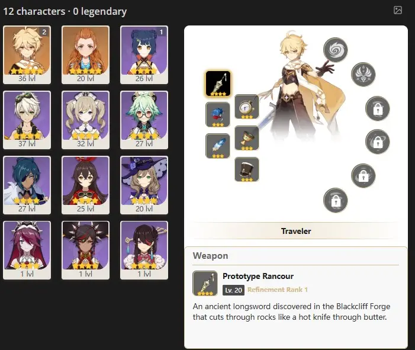Click the Anemo swirl constellation icon

pos(335,50)
